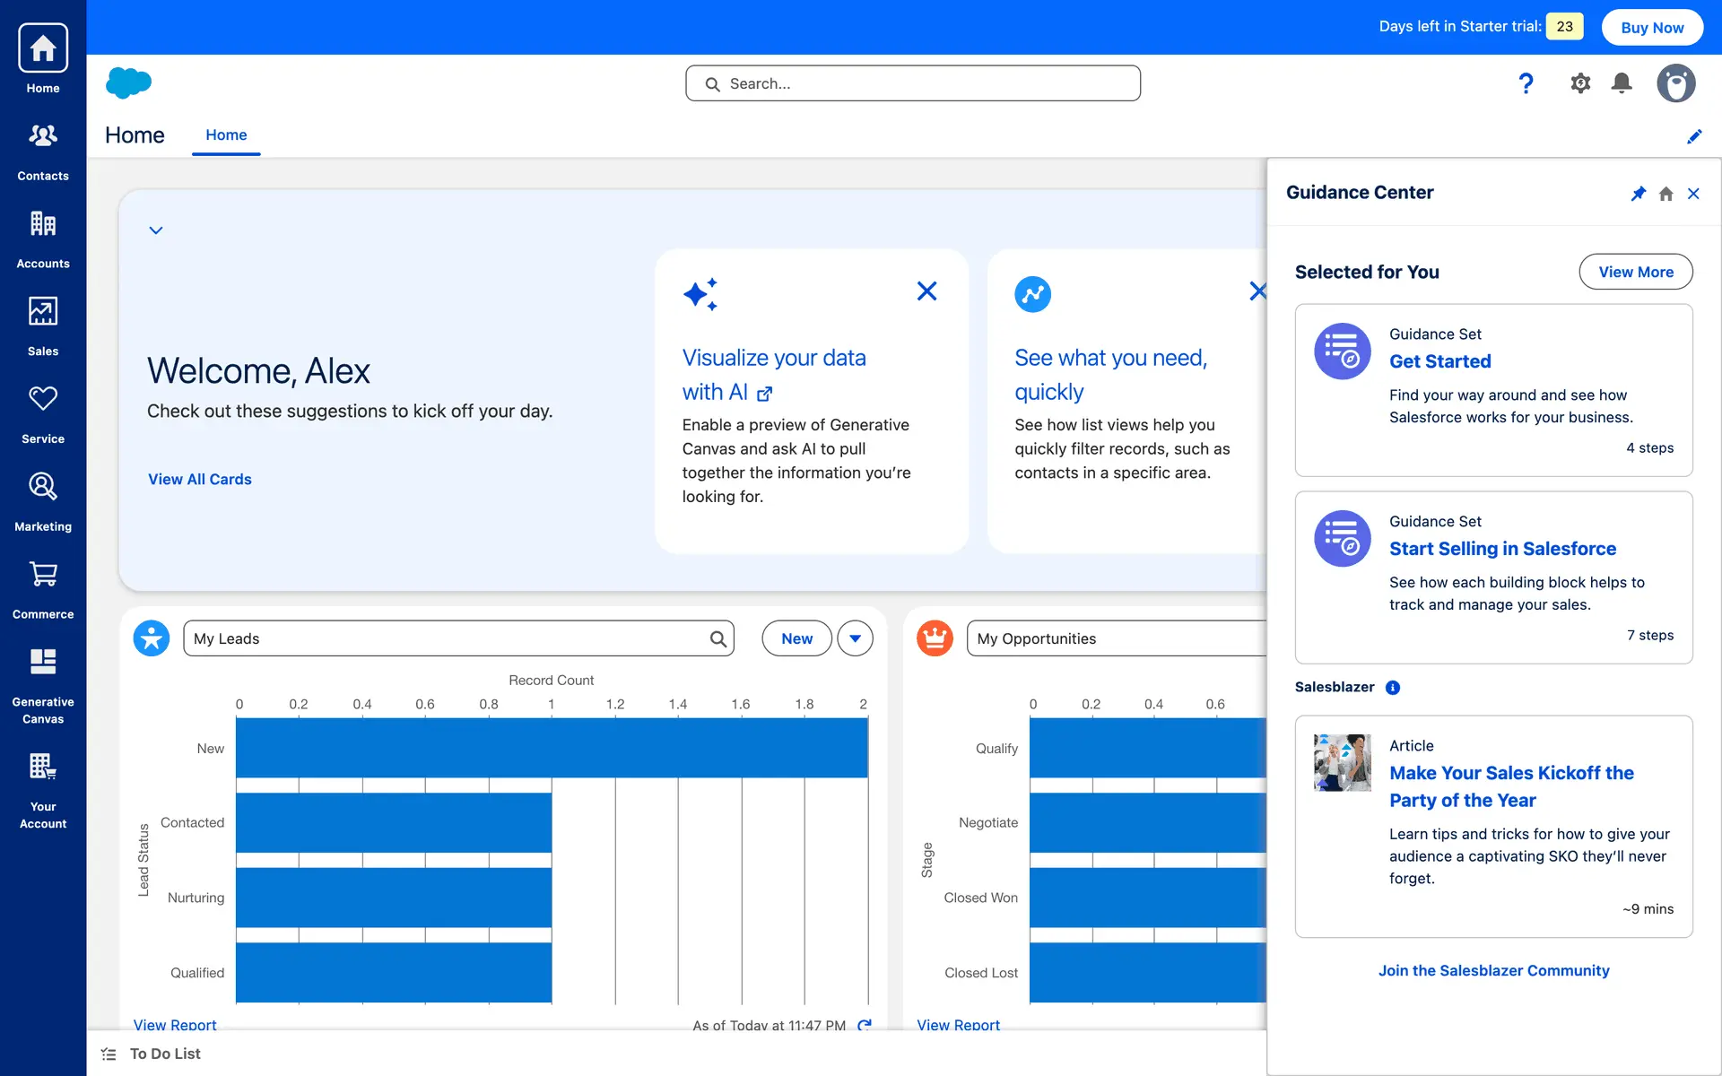Viewport: 1722px width, 1076px height.
Task: Click the notifications bell icon
Action: click(1621, 83)
